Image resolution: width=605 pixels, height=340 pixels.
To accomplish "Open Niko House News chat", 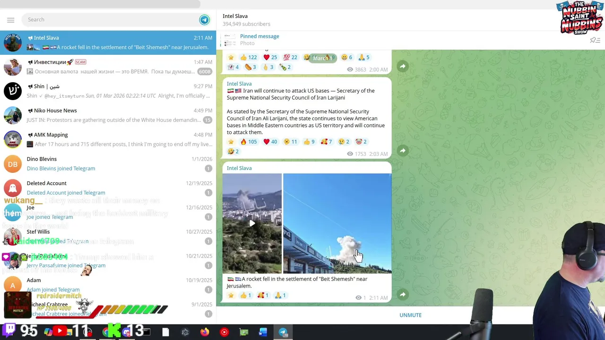I will [108, 115].
